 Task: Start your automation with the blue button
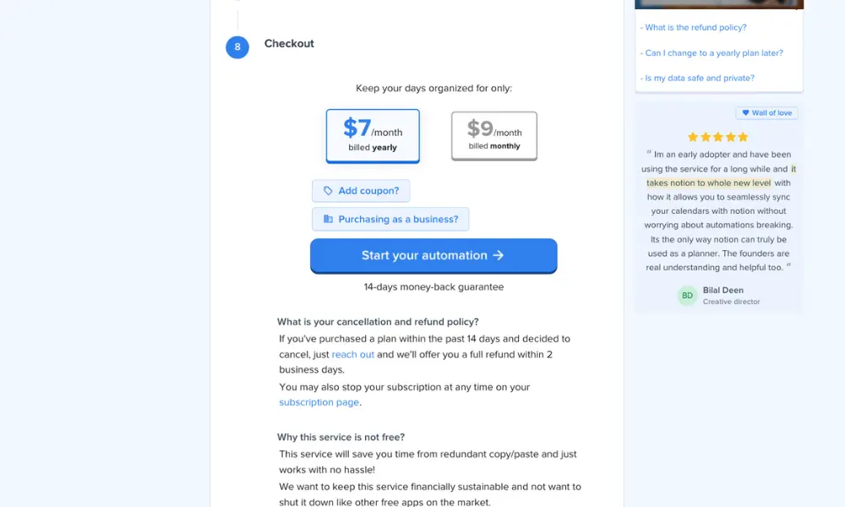tap(433, 256)
